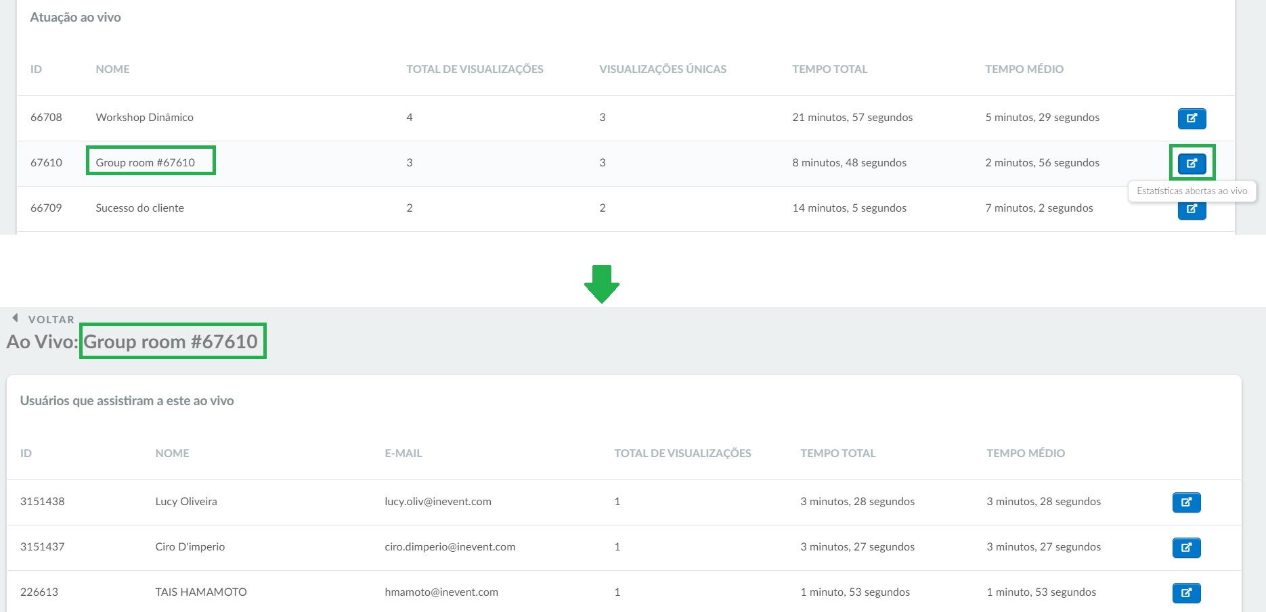Image resolution: width=1266 pixels, height=612 pixels.
Task: Click TAIS HAMAMOTO name
Action: coord(200,592)
